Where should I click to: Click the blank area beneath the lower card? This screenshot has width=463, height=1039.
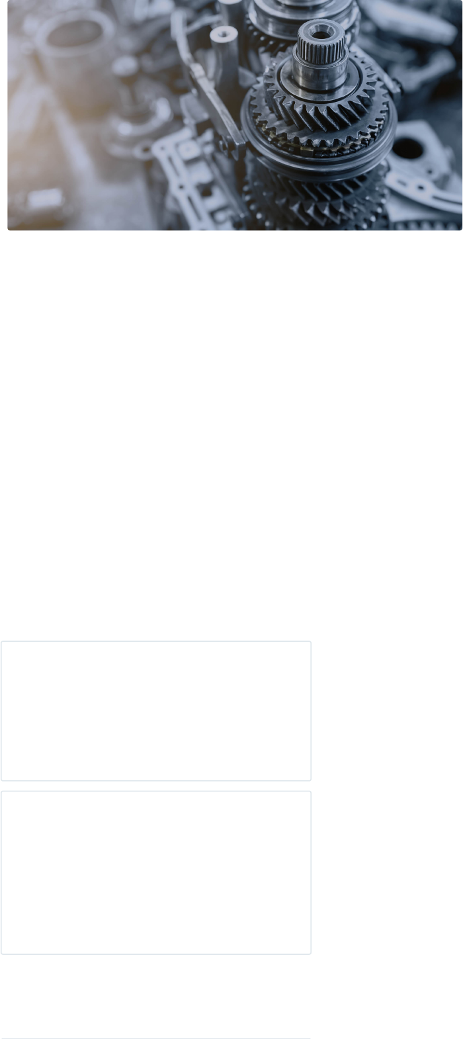click(156, 995)
